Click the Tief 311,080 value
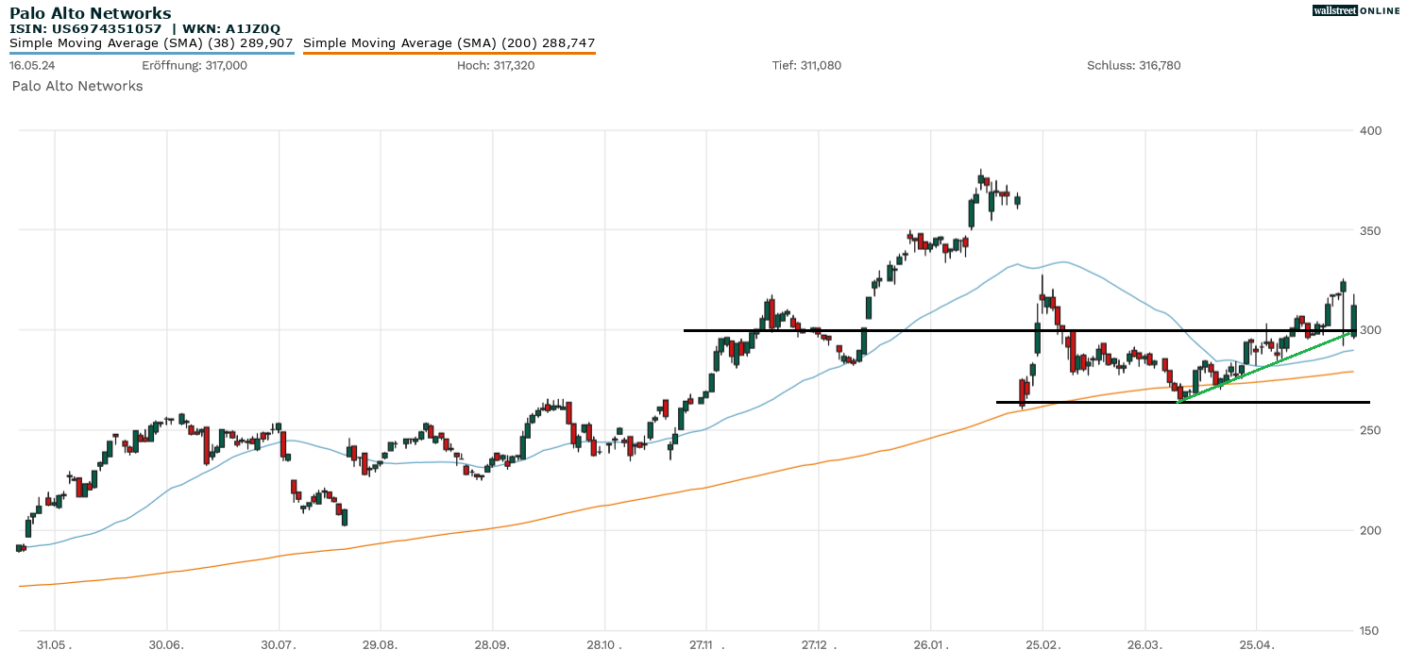 click(x=806, y=66)
